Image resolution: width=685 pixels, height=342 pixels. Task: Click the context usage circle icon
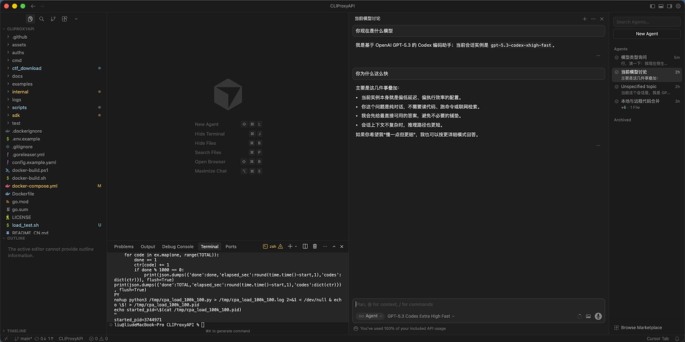[580, 316]
